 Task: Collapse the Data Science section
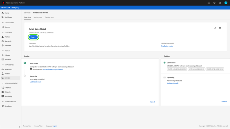[3, 65]
